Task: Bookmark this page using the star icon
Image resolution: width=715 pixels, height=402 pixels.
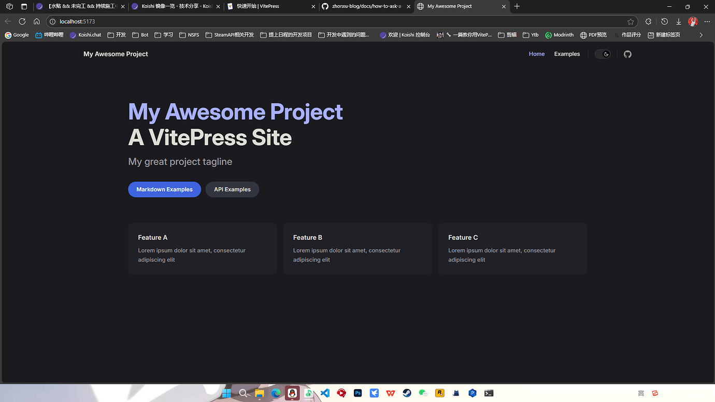Action: tap(631, 21)
